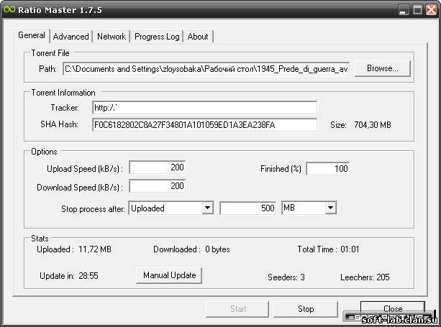Click the Tracker URL field
Image resolution: width=441 pixels, height=327 pixels.
204,108
